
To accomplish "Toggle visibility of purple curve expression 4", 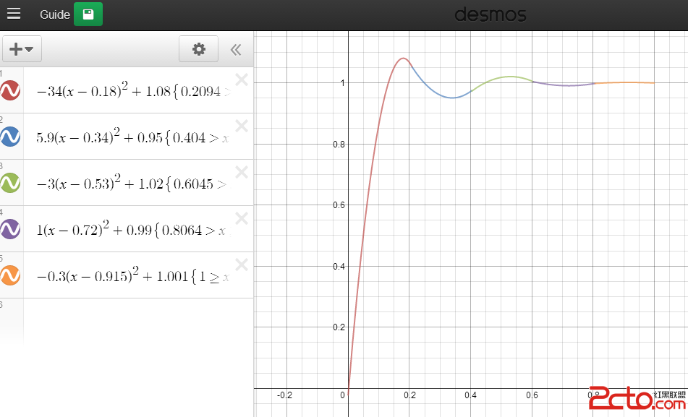I will 10,229.
